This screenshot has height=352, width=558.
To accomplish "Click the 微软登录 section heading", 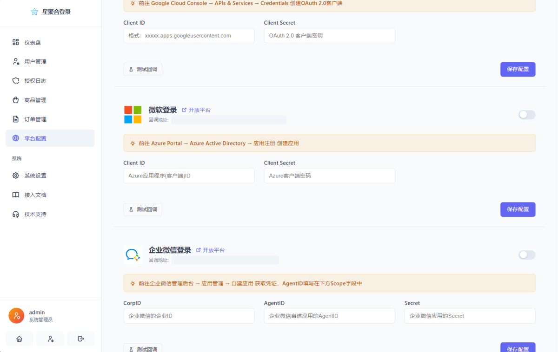I will [x=163, y=110].
